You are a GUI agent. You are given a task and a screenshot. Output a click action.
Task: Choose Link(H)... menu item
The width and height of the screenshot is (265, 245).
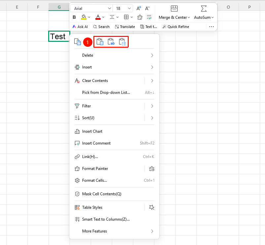coord(115,157)
